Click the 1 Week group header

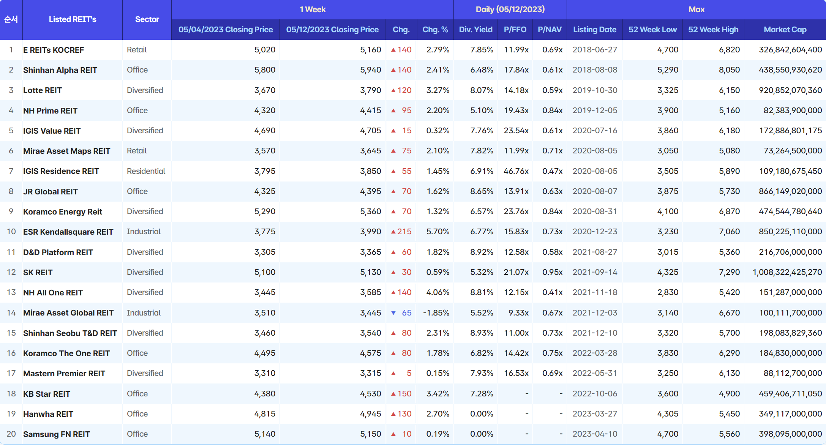tap(313, 9)
